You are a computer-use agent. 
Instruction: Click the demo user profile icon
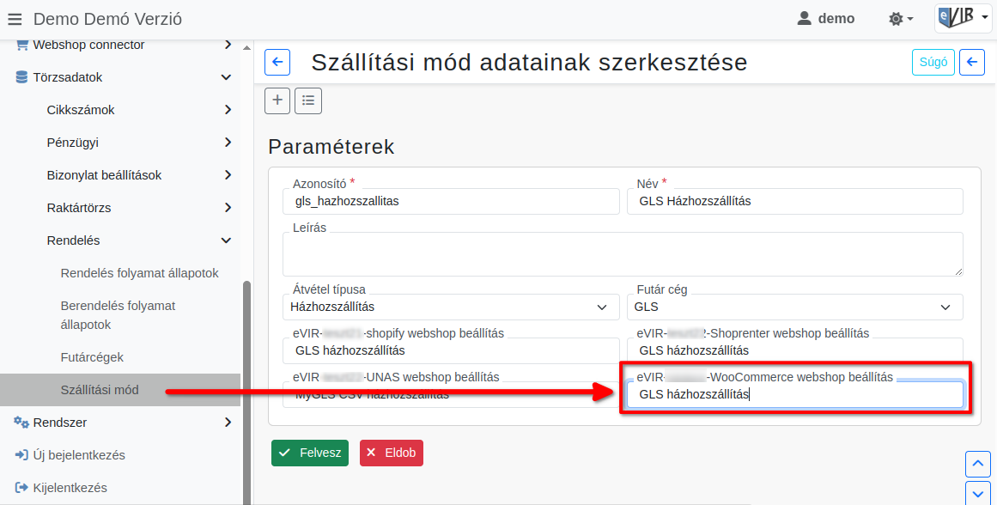[x=805, y=18]
